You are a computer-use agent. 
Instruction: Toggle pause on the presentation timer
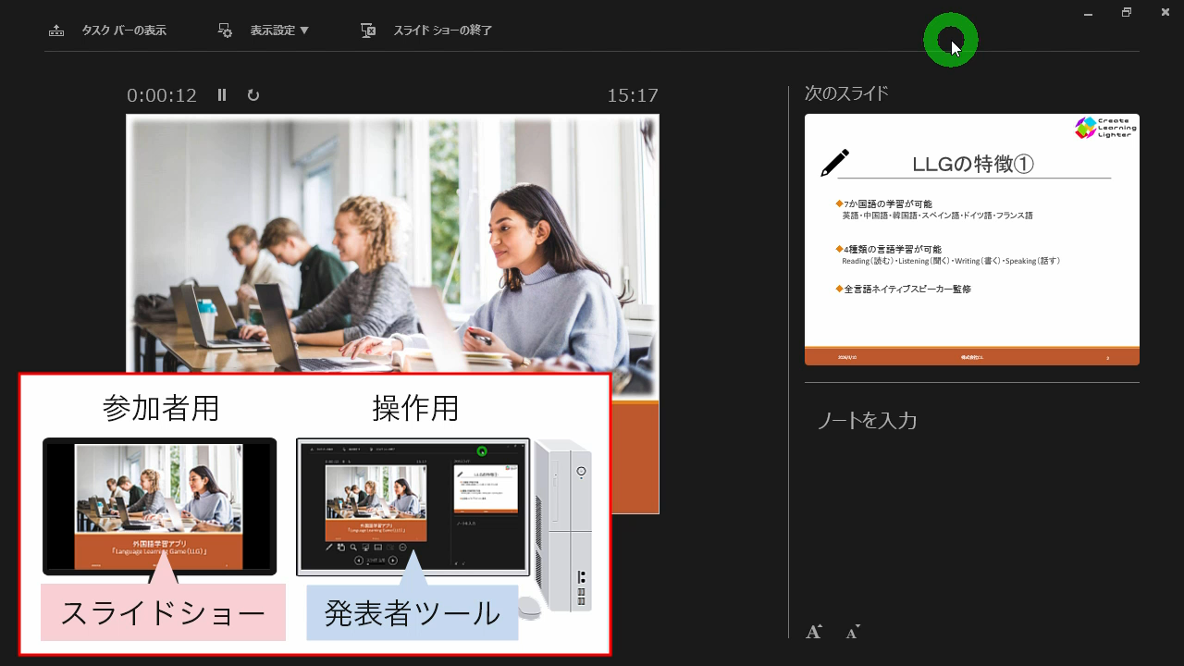tap(221, 94)
